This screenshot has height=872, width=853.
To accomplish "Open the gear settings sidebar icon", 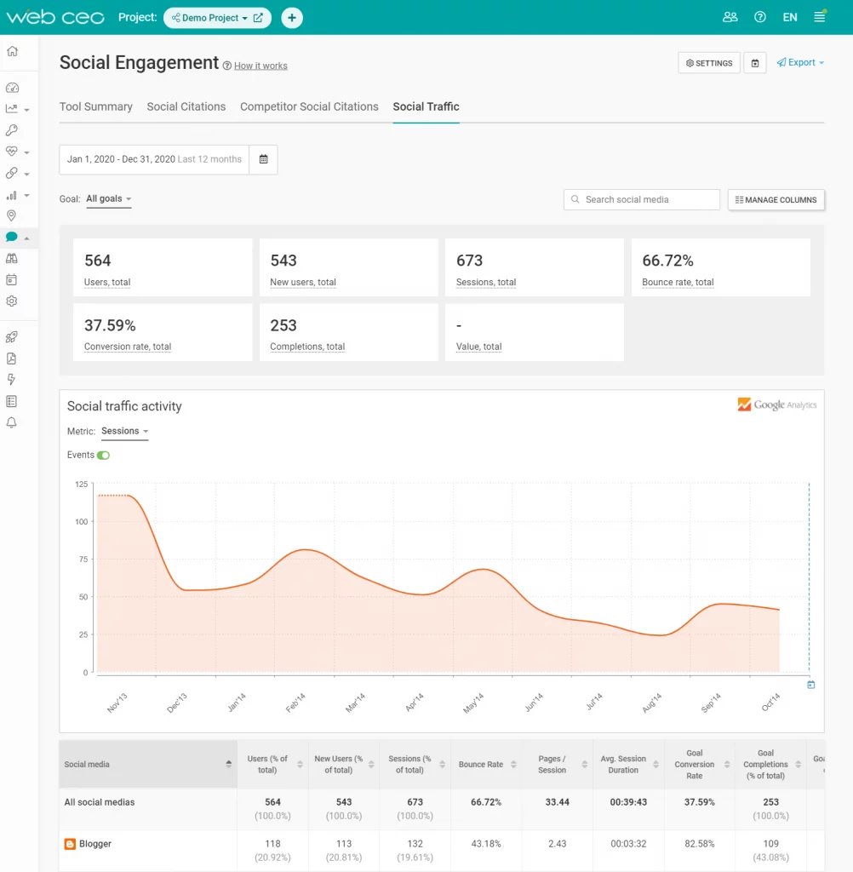I will [x=12, y=301].
